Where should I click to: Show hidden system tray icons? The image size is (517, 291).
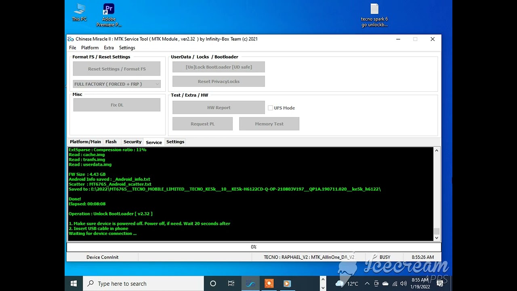(367, 284)
